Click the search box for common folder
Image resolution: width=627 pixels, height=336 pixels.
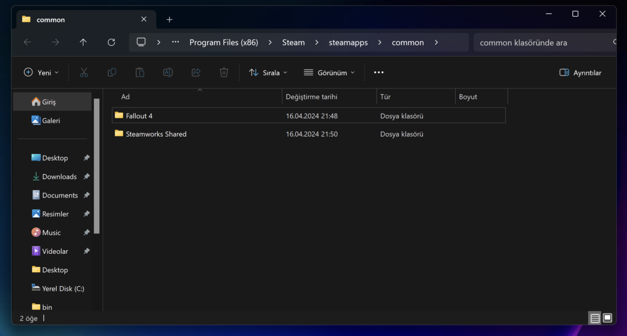tap(545, 42)
